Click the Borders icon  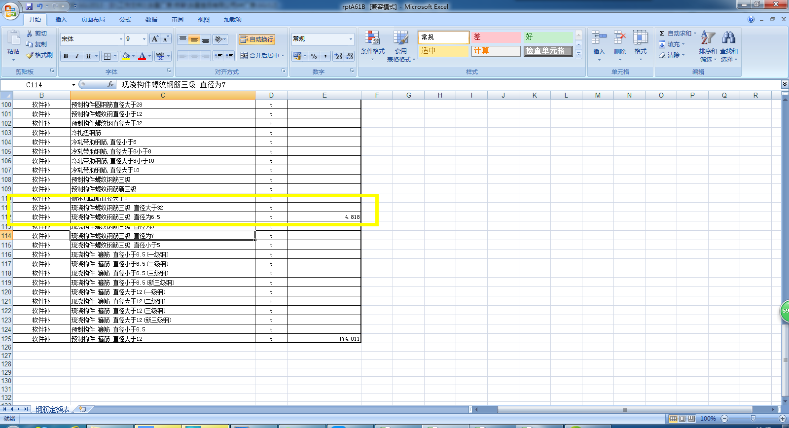[x=107, y=56]
